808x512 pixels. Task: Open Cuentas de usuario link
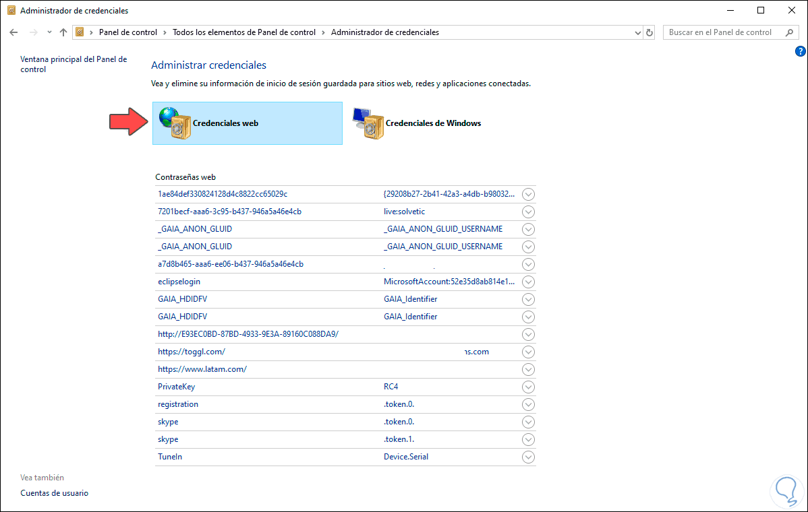54,493
